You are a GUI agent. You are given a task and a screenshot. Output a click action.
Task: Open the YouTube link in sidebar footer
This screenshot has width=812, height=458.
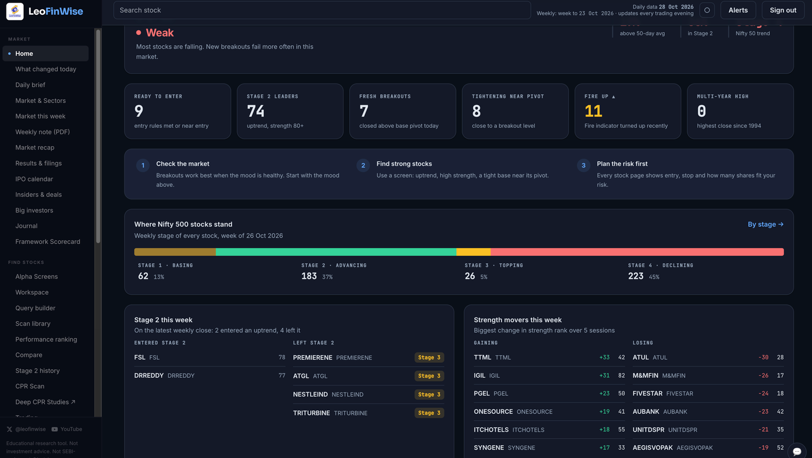tap(66, 429)
